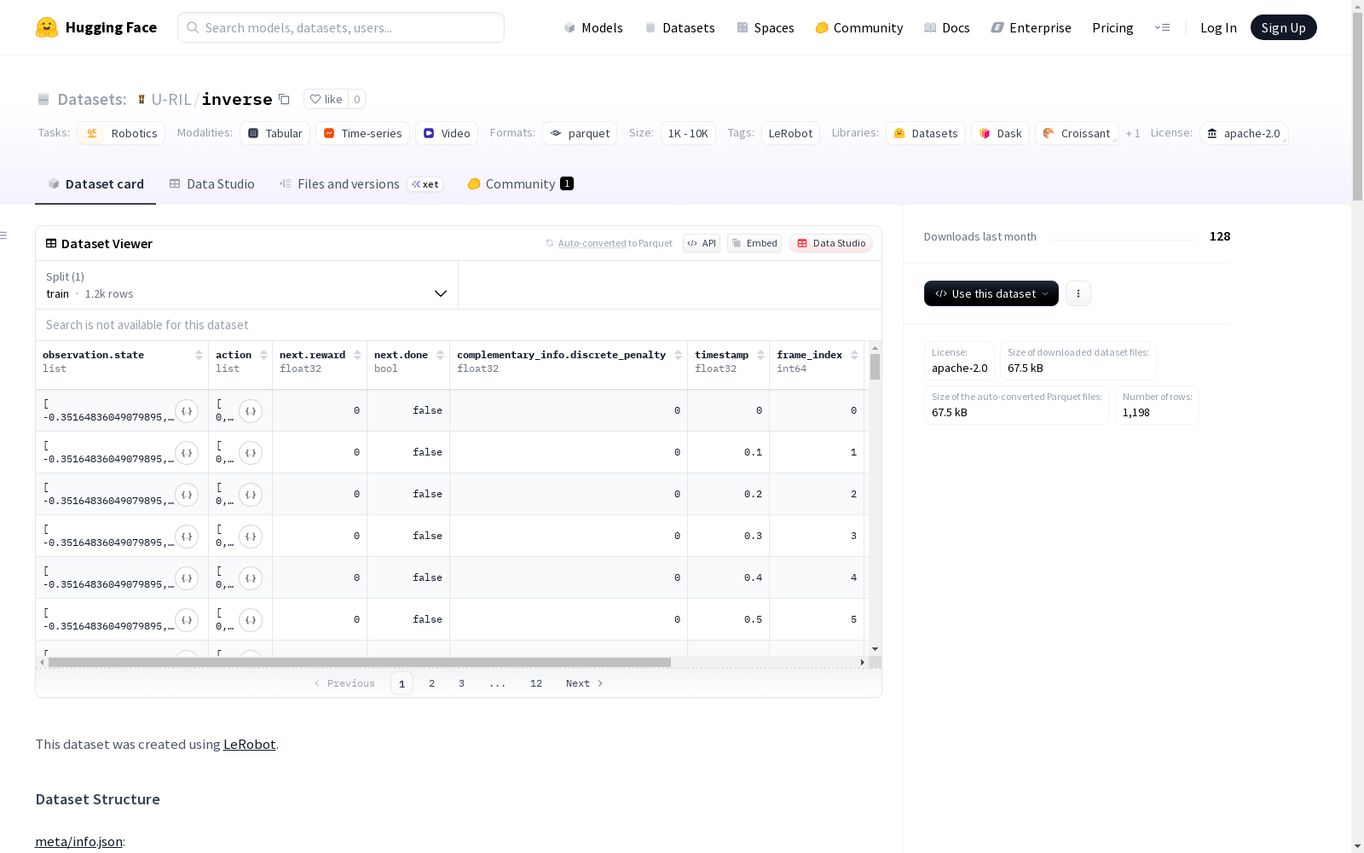Open the Files and versions tab

(361, 184)
